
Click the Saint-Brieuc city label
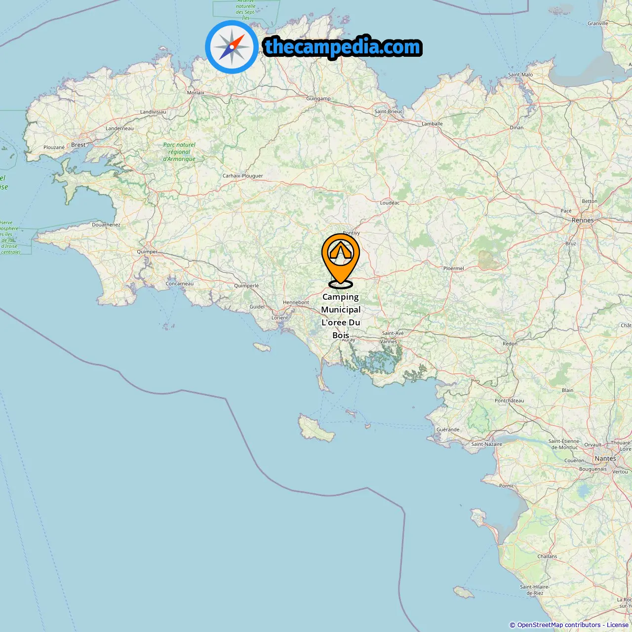[x=389, y=112]
